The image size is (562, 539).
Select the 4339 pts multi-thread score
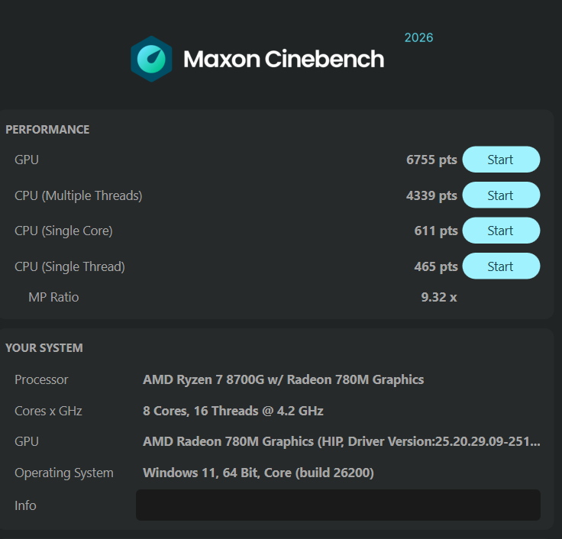(431, 195)
